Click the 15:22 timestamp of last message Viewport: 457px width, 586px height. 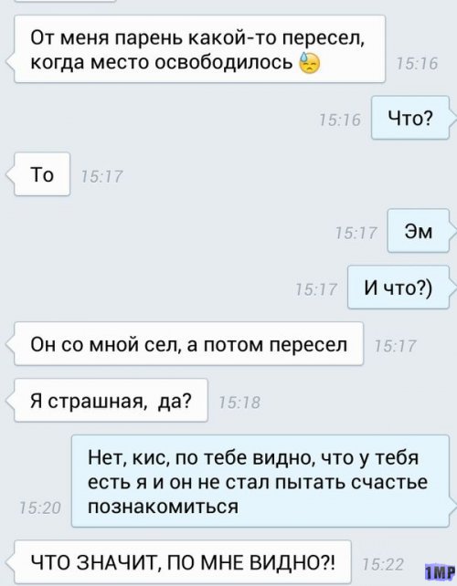[x=383, y=564]
